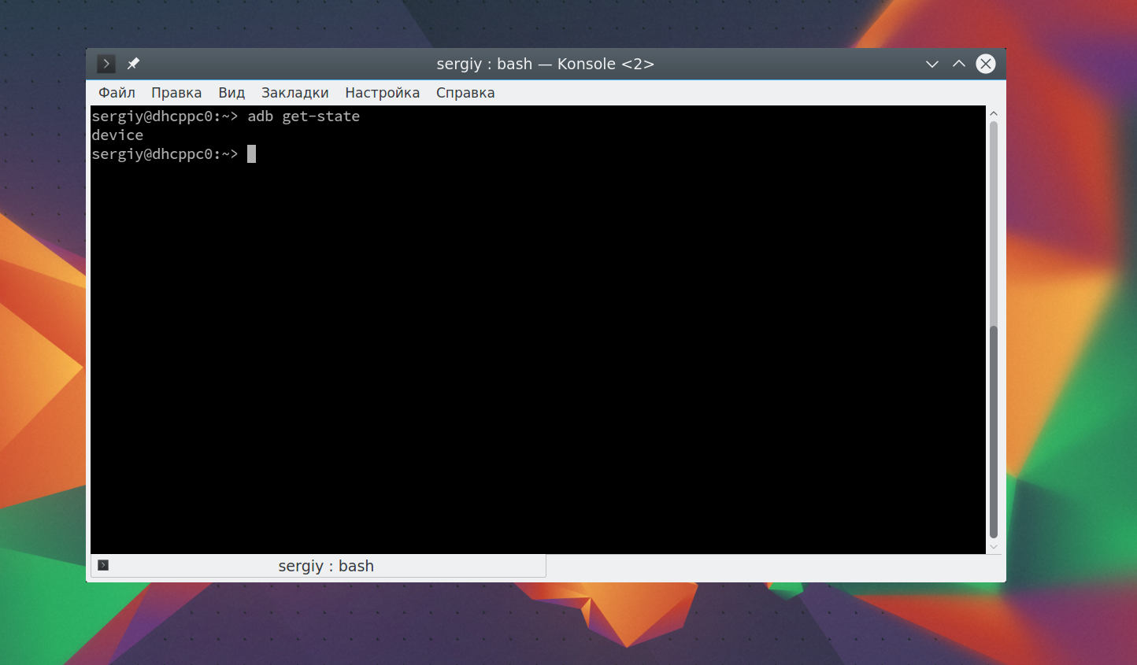The image size is (1137, 665).
Task: Click the scrollbar down arrow
Action: coord(994,547)
